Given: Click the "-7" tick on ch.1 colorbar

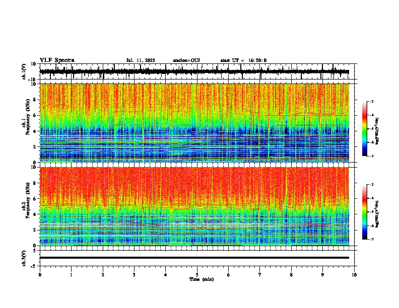Looking at the screenshot, I should click(x=371, y=156).
